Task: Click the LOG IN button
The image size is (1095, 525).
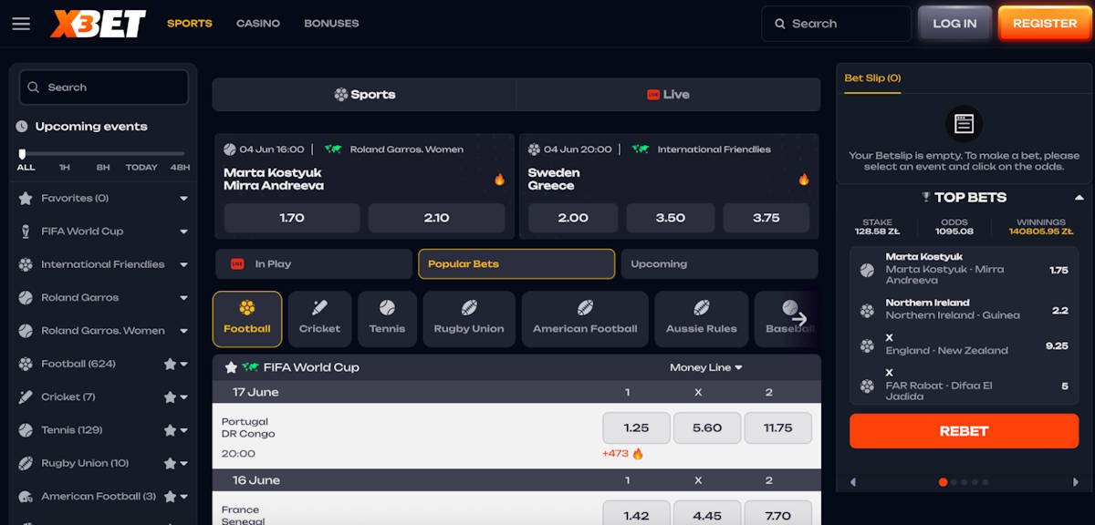Action: click(954, 24)
